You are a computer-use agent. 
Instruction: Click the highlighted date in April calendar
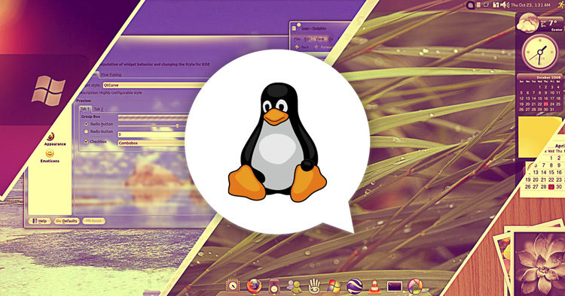click(551, 187)
